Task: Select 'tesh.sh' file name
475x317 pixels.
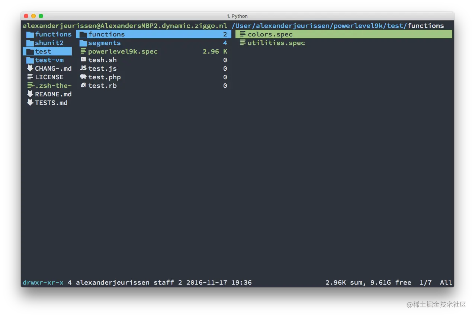Action: coord(102,60)
